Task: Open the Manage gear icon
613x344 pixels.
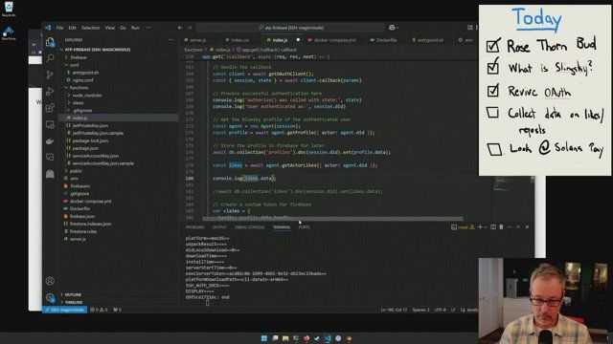Action: [50, 297]
